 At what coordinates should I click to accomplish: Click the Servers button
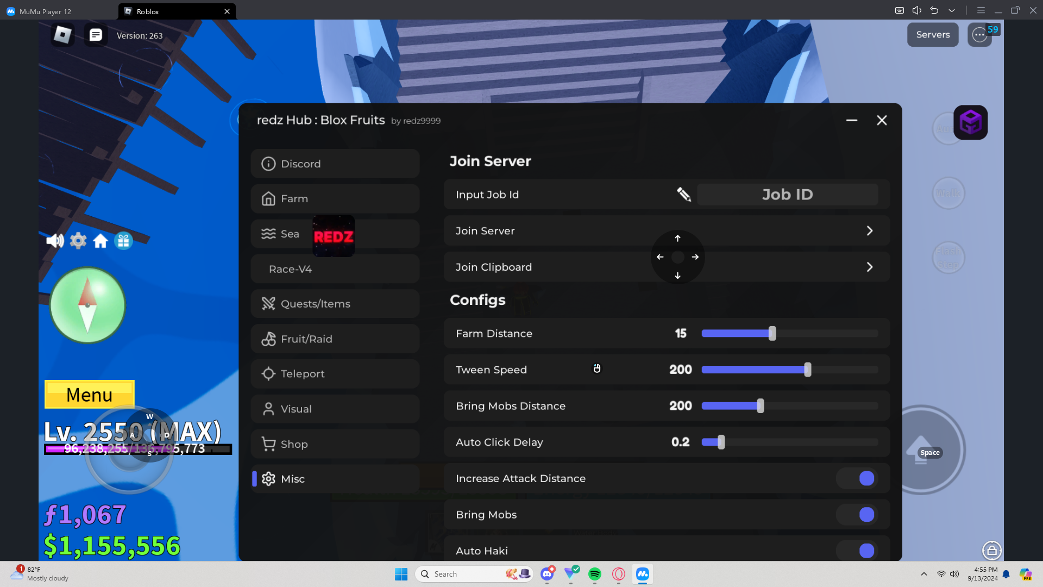(x=933, y=35)
